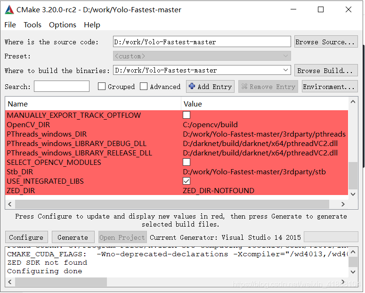The image size is (365, 293).
Task: Open the Help menu
Action: tap(92, 24)
